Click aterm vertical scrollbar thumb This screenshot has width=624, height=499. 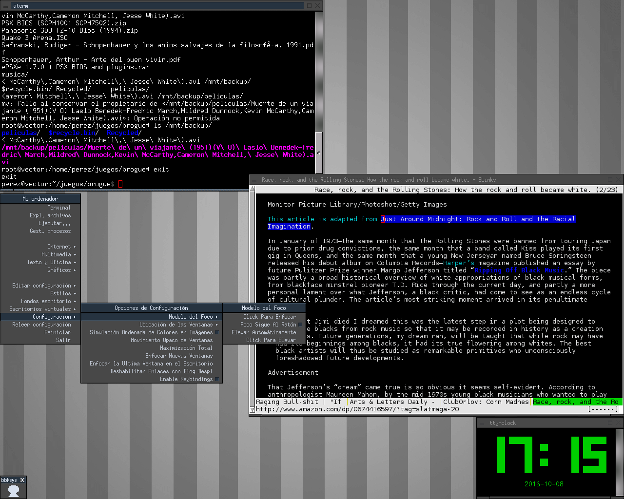tap(319, 153)
